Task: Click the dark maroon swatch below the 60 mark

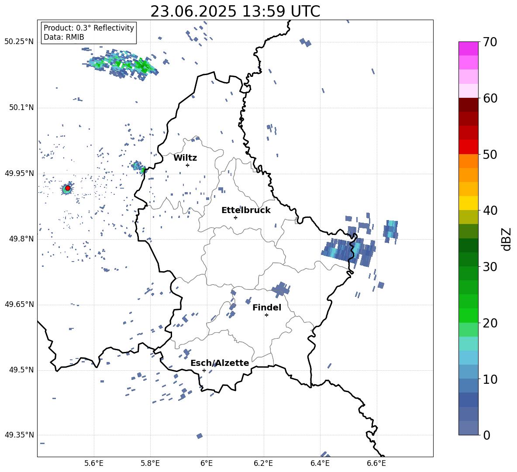Action: pos(468,105)
